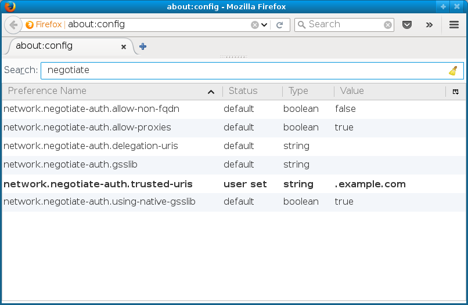This screenshot has height=305, width=468.
Task: Sort by Status column header
Action: click(x=252, y=91)
